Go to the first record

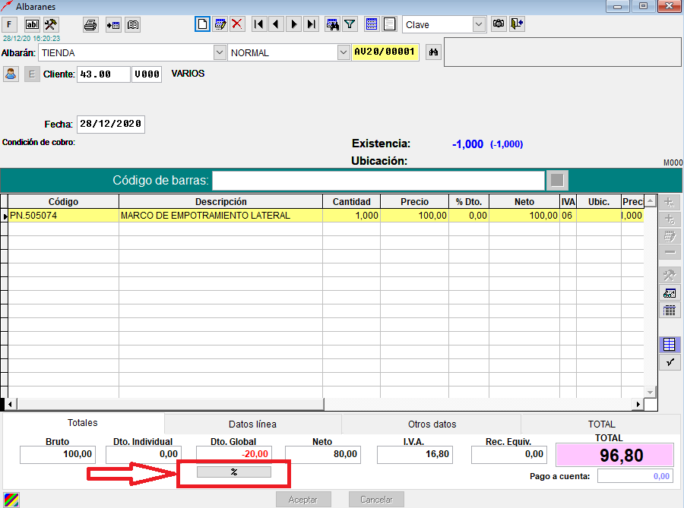pyautogui.click(x=259, y=24)
